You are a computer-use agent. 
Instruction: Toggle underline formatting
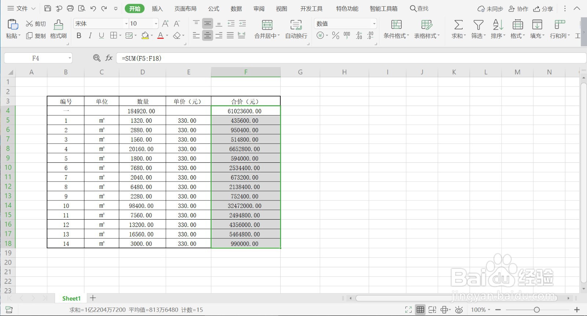102,36
